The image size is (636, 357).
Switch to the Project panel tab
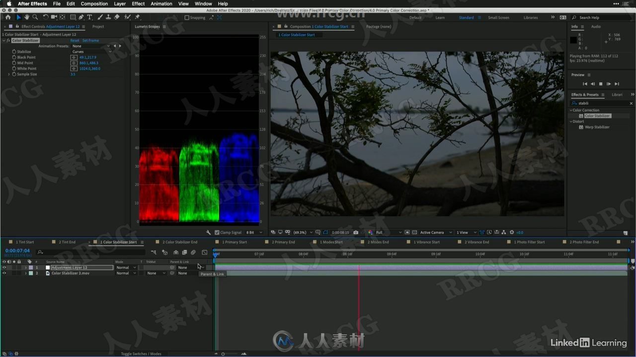point(98,27)
